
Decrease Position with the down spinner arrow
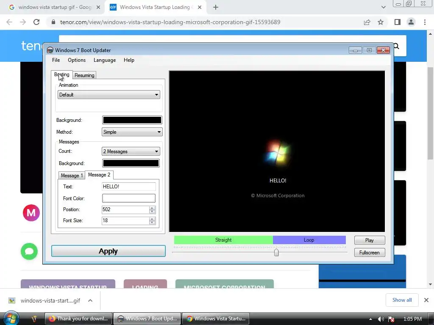click(x=152, y=212)
